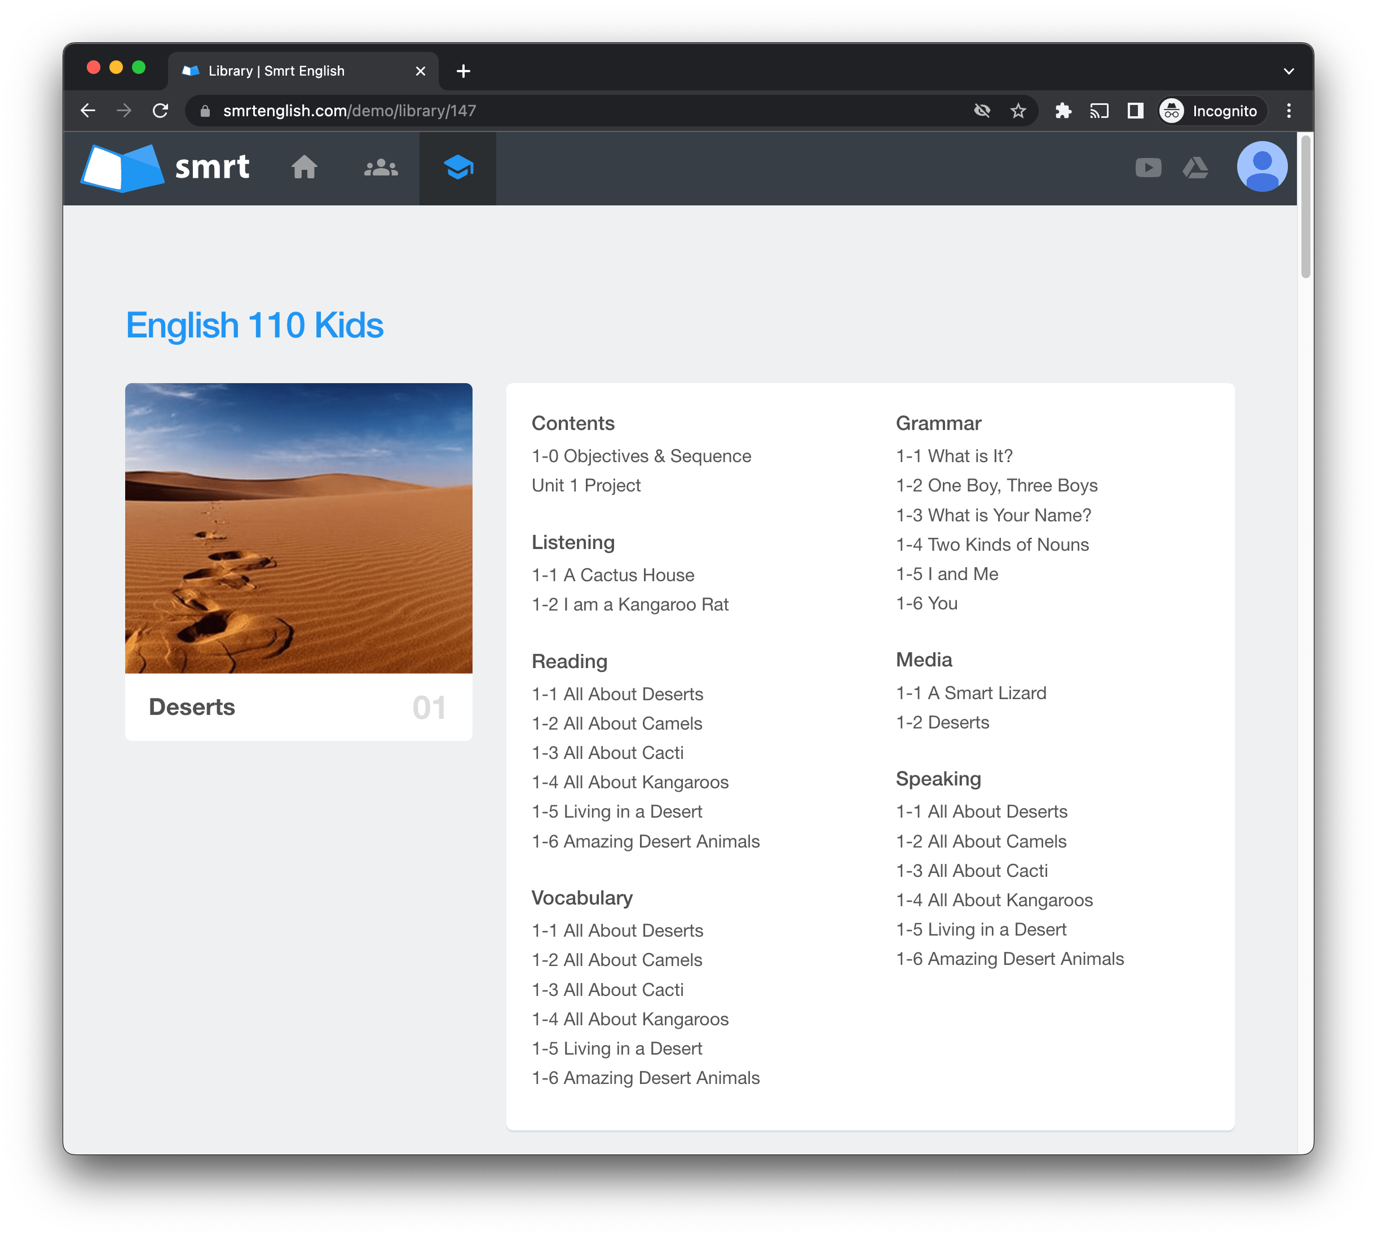Open the YouTube icon in header
Viewport: 1377px width, 1238px height.
coord(1148,168)
